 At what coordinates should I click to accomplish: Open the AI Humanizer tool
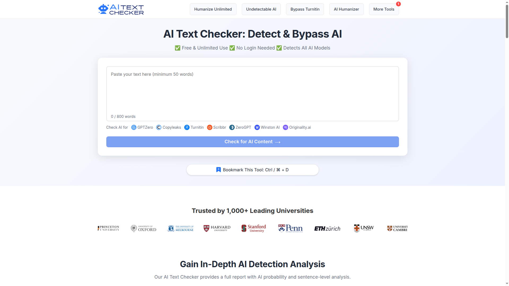(x=346, y=9)
